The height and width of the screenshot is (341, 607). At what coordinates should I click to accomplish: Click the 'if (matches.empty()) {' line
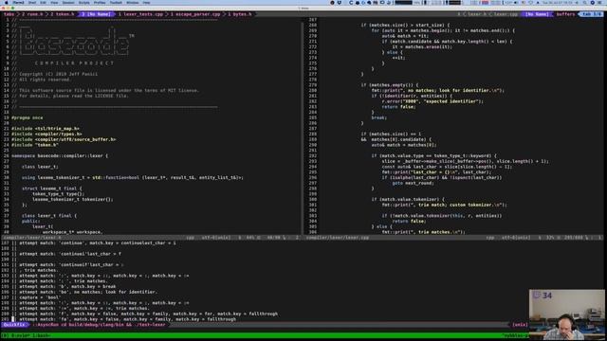coord(390,84)
